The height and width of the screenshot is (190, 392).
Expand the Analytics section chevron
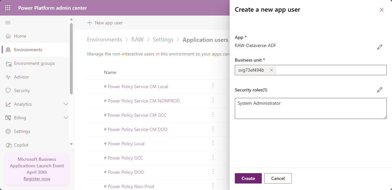coord(66,104)
